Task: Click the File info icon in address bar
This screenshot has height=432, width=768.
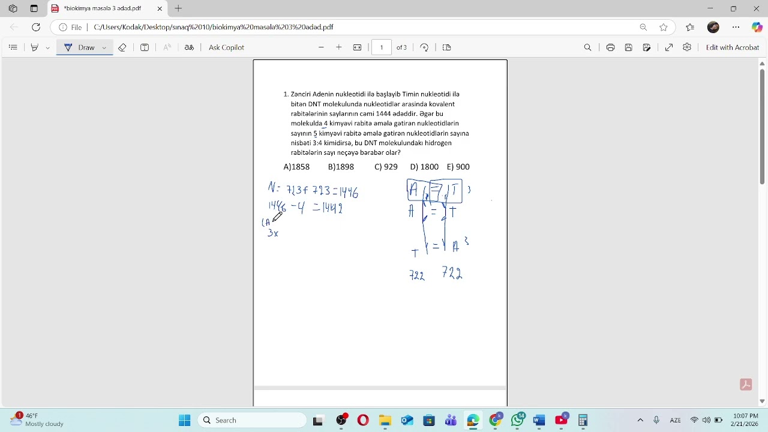Action: 70,27
